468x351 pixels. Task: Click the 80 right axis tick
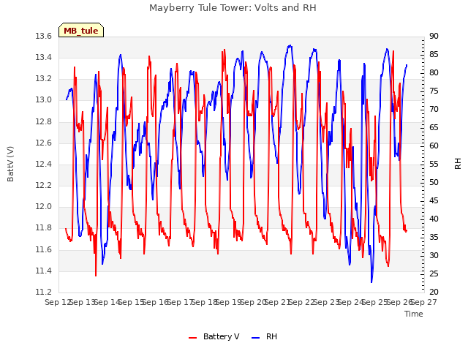(x=434, y=72)
